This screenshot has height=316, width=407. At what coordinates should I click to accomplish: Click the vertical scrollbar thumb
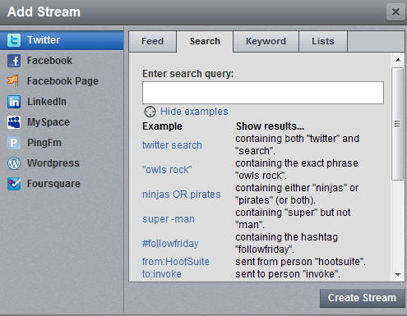[398, 124]
